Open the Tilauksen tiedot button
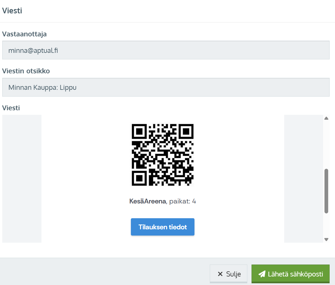The height and width of the screenshot is (285, 335). (x=163, y=227)
